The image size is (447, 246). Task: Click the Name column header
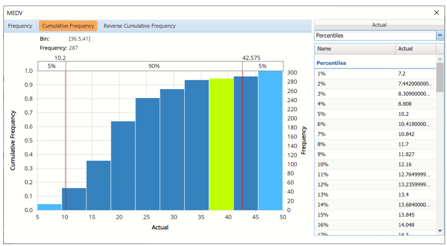[355, 49]
